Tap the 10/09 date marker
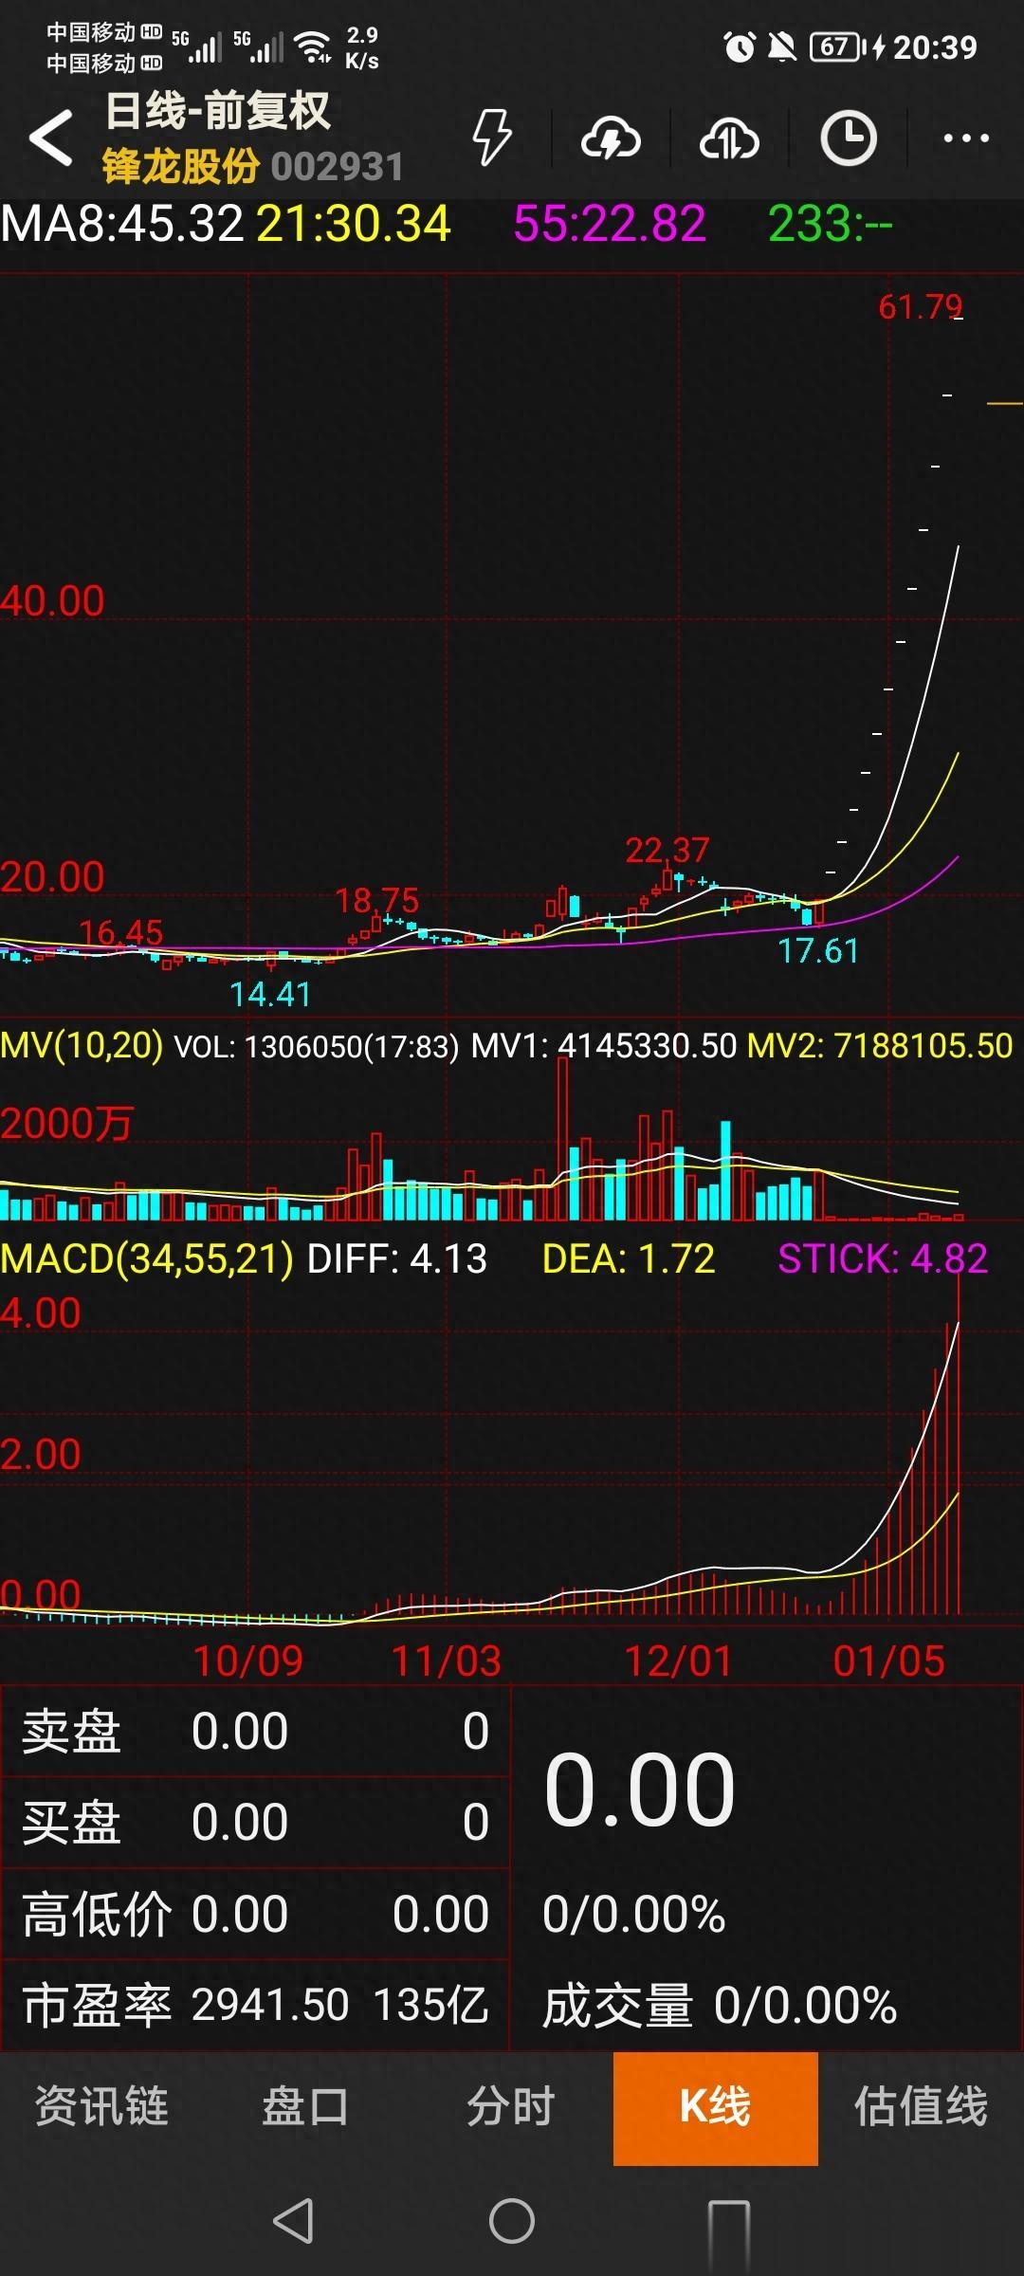1024x2276 pixels. pyautogui.click(x=248, y=1661)
